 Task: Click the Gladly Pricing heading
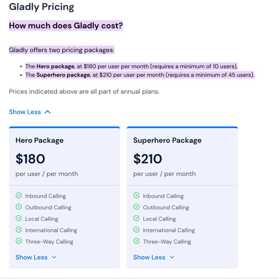click(41, 7)
